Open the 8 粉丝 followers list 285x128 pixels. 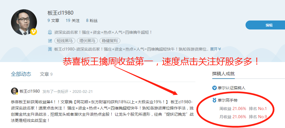(x=92, y=21)
